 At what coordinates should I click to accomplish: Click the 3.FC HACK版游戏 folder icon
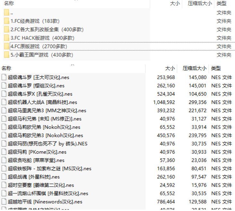(x=7, y=38)
